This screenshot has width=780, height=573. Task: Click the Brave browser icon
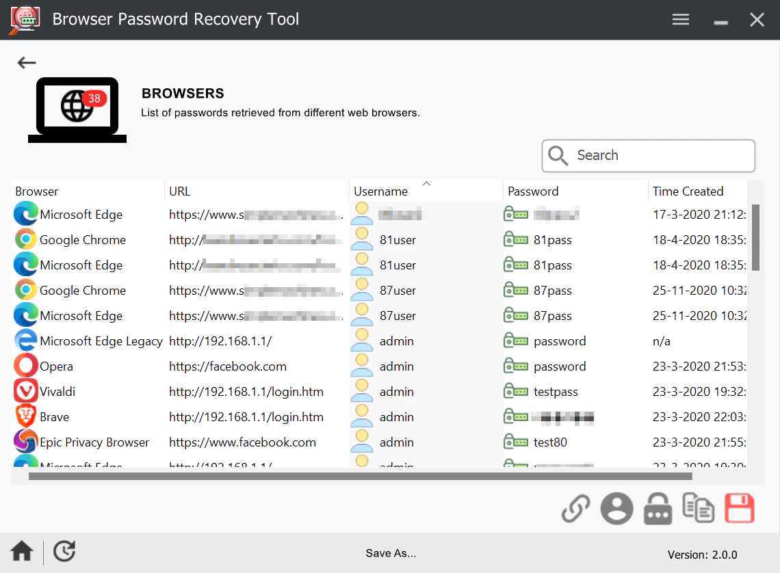26,416
